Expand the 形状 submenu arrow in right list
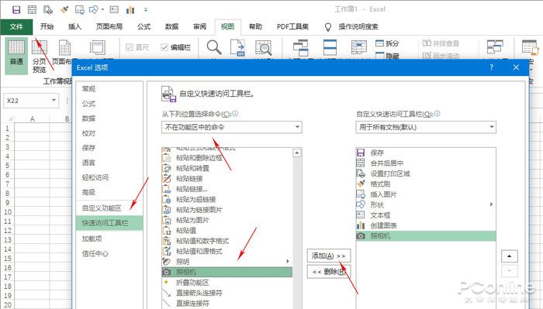Viewport: 543px width, 309px height. pyautogui.click(x=491, y=204)
